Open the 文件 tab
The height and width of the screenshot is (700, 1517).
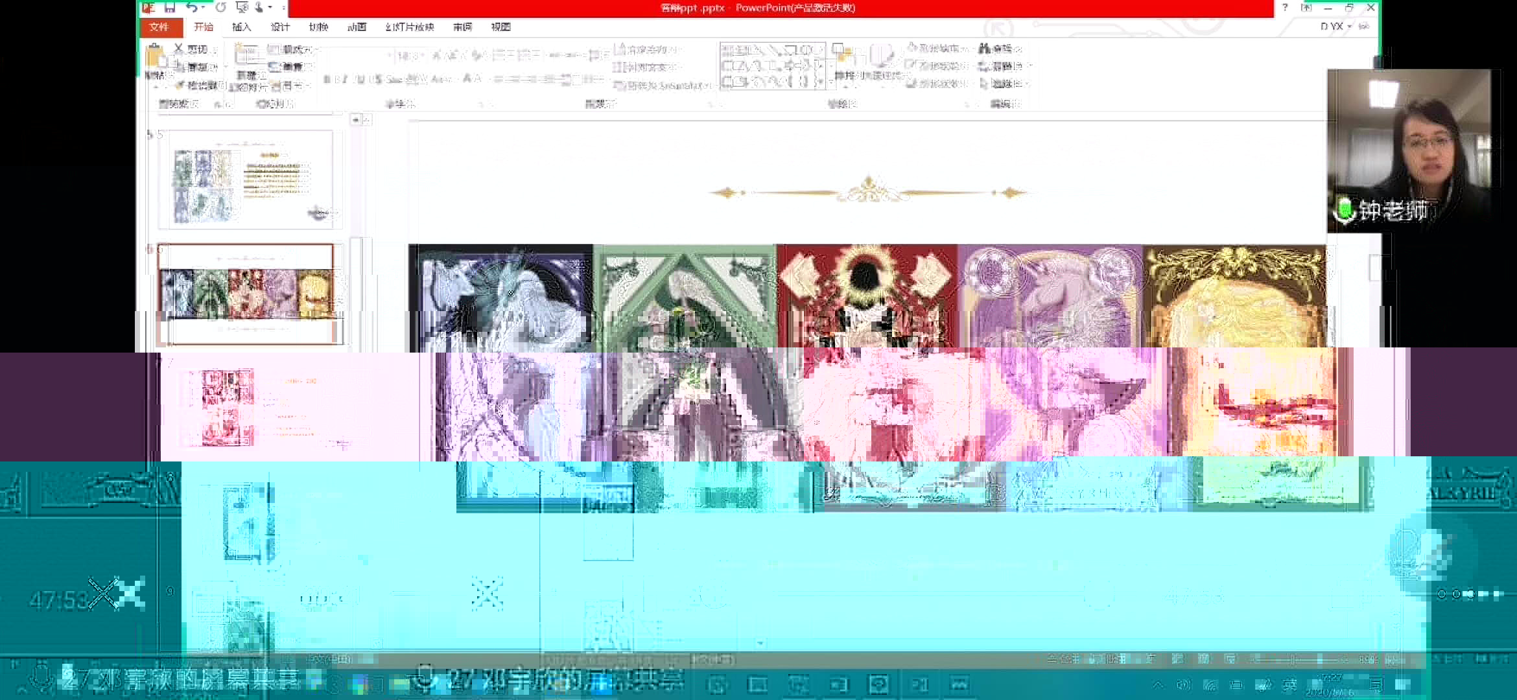[159, 27]
